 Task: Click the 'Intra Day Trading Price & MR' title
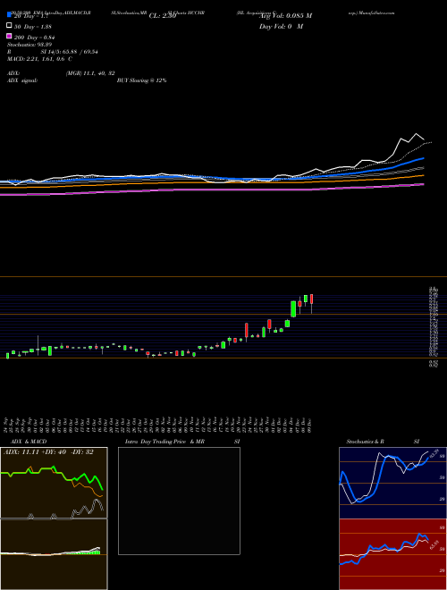pos(164,442)
